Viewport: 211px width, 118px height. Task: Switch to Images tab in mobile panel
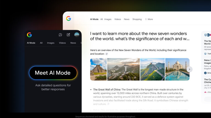click(51, 43)
